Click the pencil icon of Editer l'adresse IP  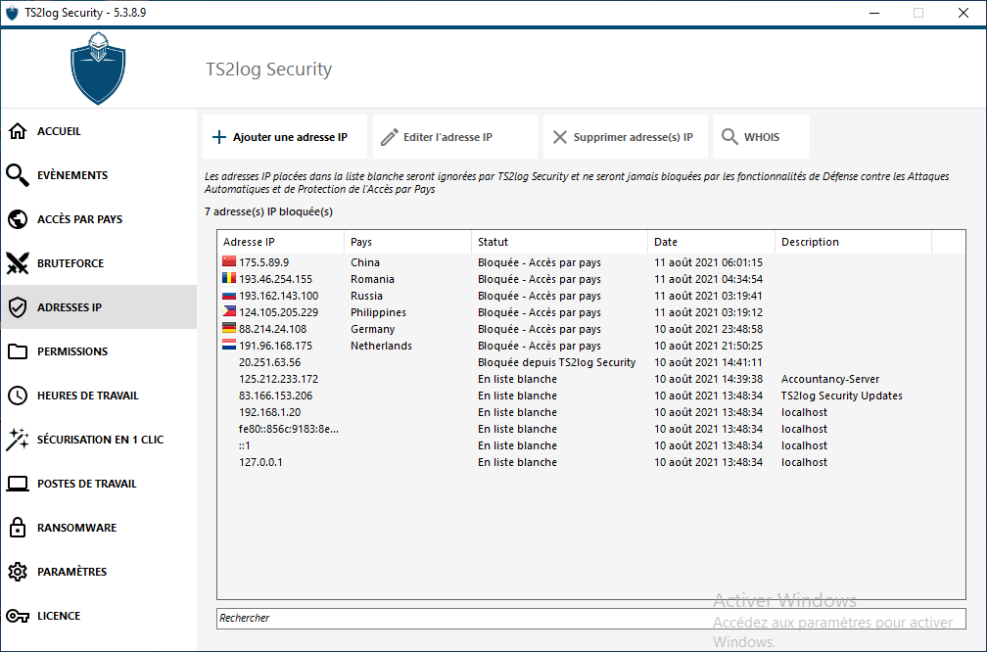pyautogui.click(x=390, y=137)
